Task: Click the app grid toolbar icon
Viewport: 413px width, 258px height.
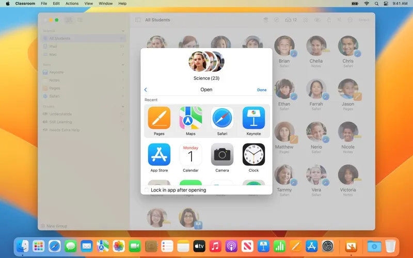Action: coord(305,20)
